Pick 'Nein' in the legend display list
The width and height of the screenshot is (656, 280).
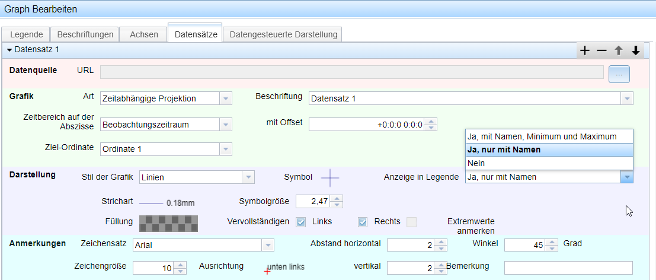tap(549, 163)
